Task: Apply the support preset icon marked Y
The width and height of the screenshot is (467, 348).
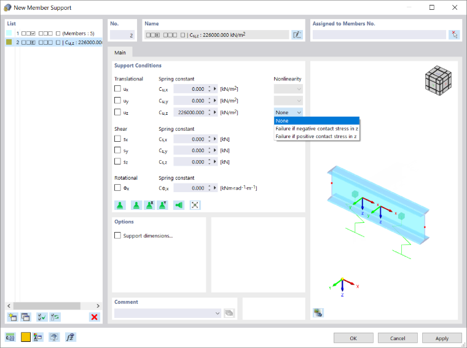Action: 163,205
